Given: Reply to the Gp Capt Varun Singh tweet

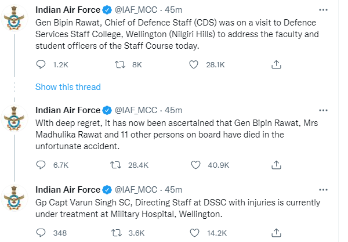Looking at the screenshot, I should (41, 233).
